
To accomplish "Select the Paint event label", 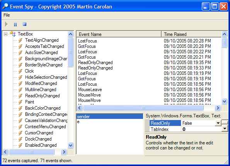I will click(29, 102).
